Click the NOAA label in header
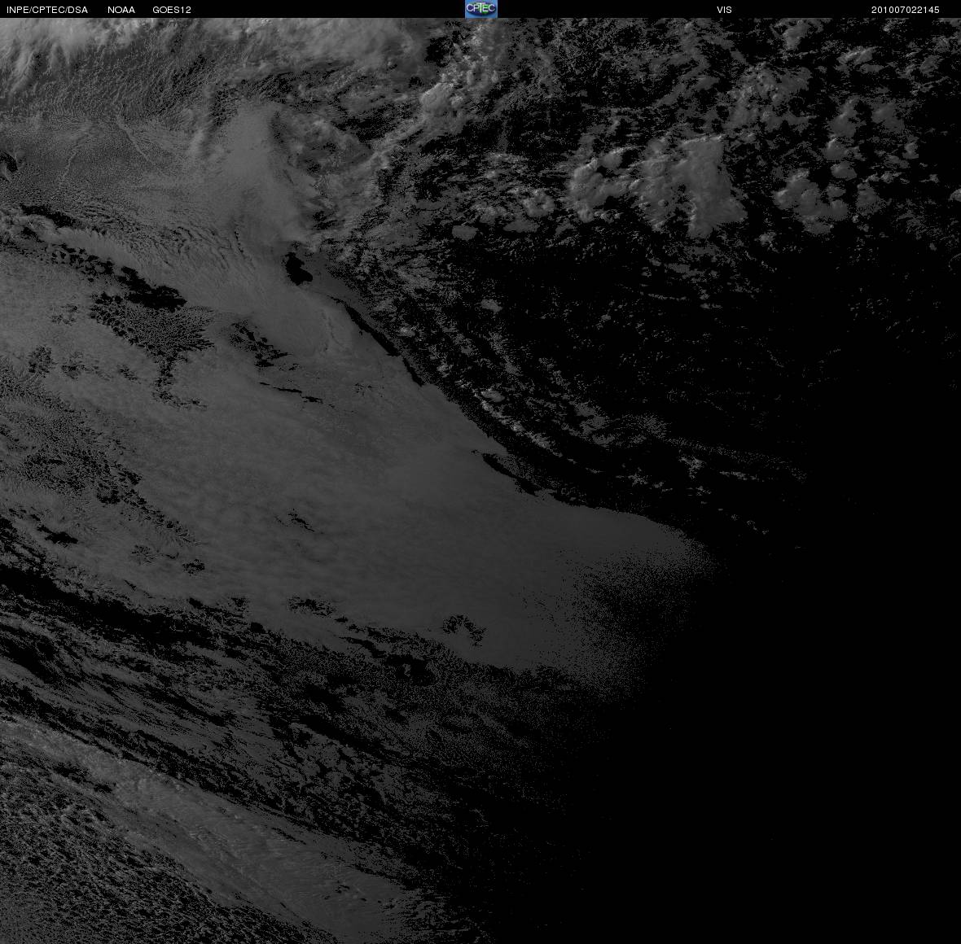 [121, 10]
